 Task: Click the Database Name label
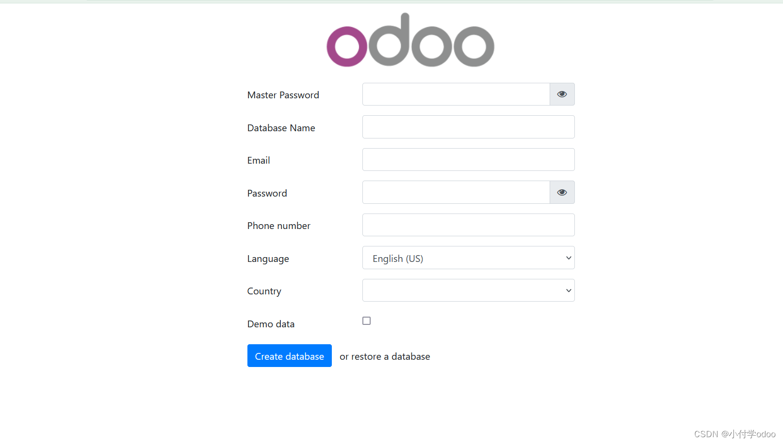(x=281, y=127)
